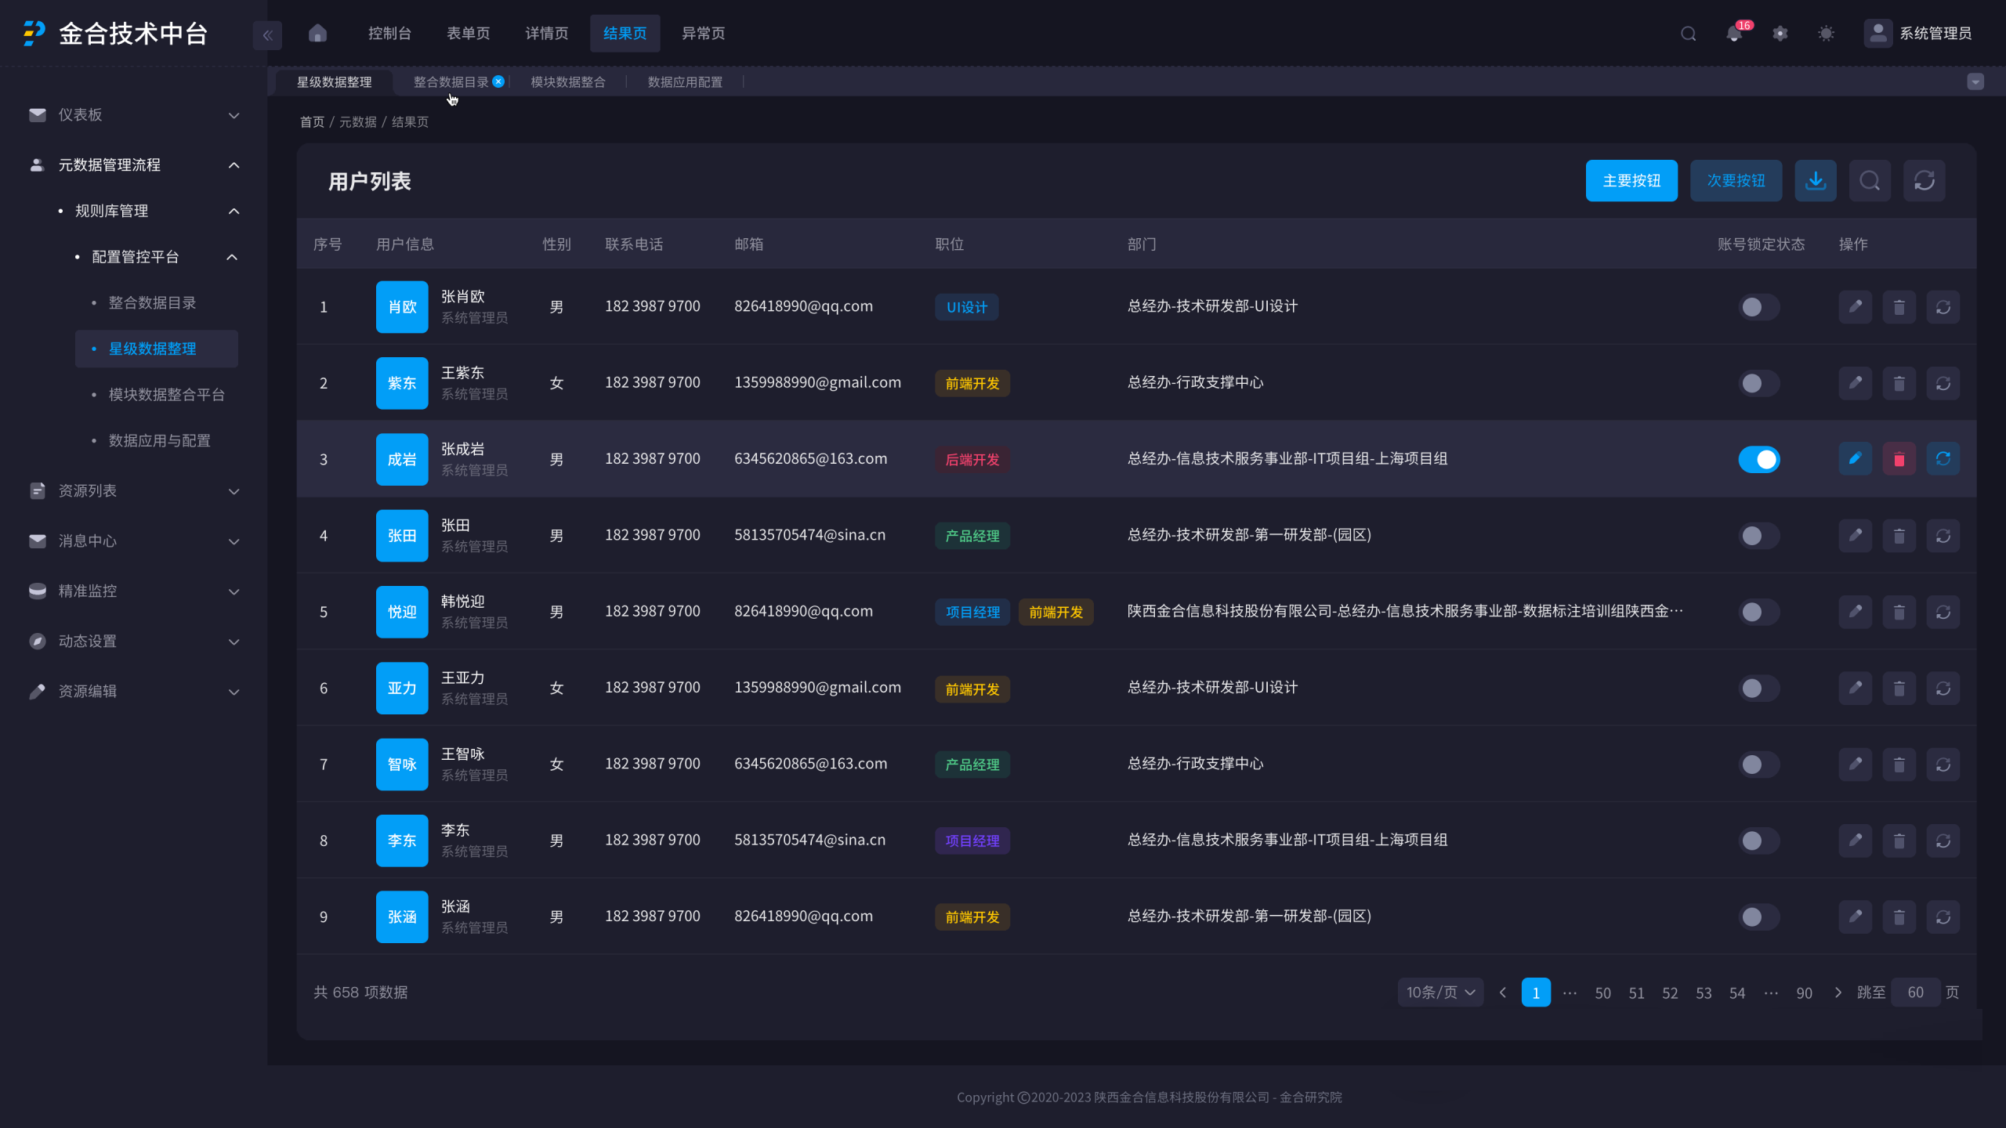This screenshot has width=2006, height=1128.
Task: Enable account lock toggle for 张肖欧
Action: [x=1759, y=306]
